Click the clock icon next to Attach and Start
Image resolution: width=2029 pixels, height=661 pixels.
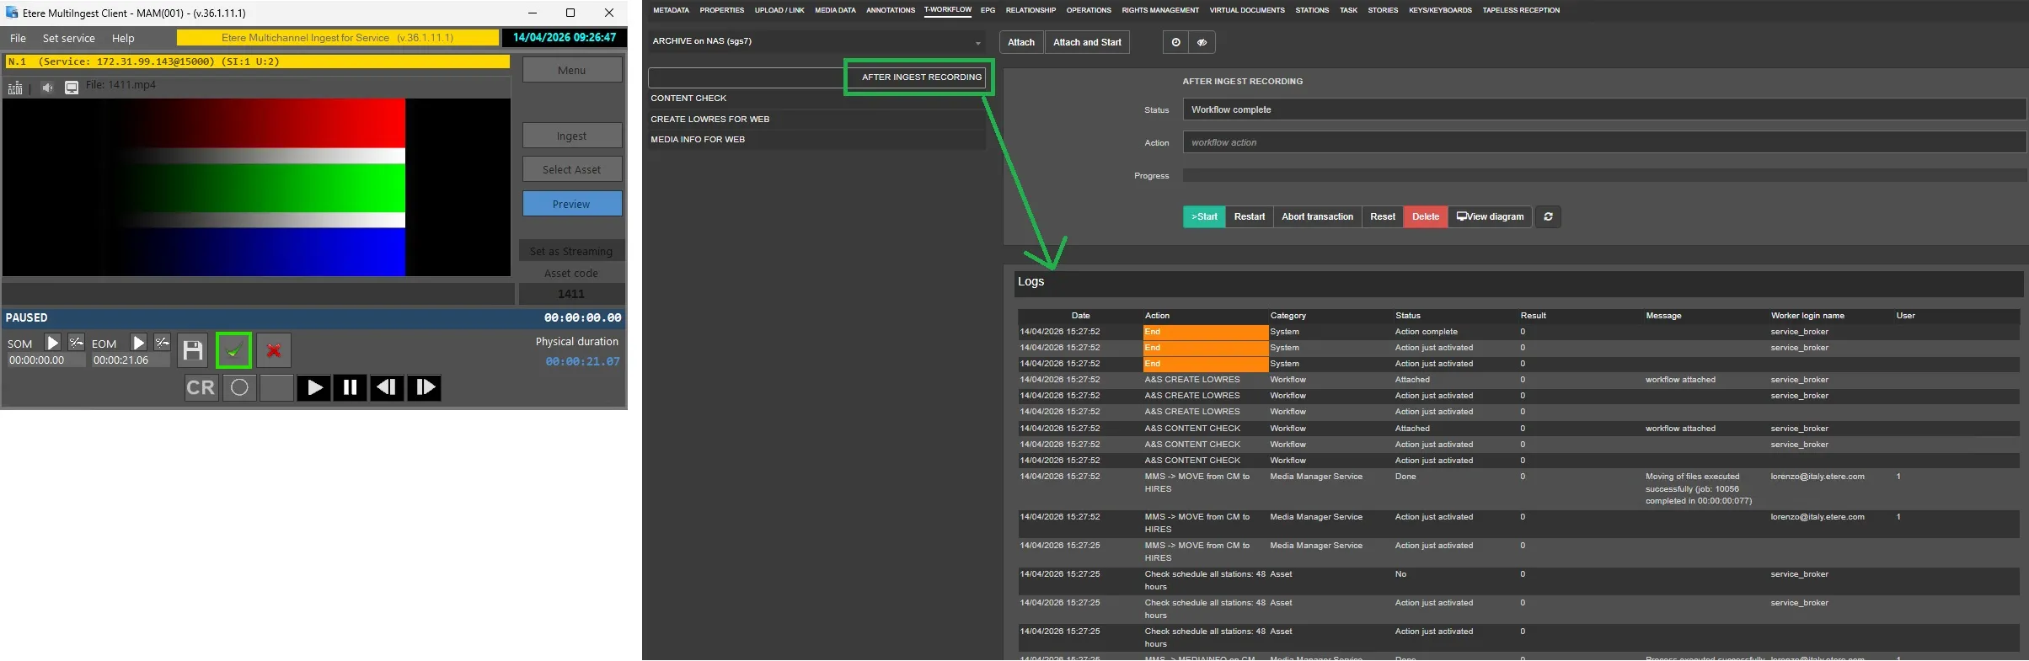(1175, 42)
